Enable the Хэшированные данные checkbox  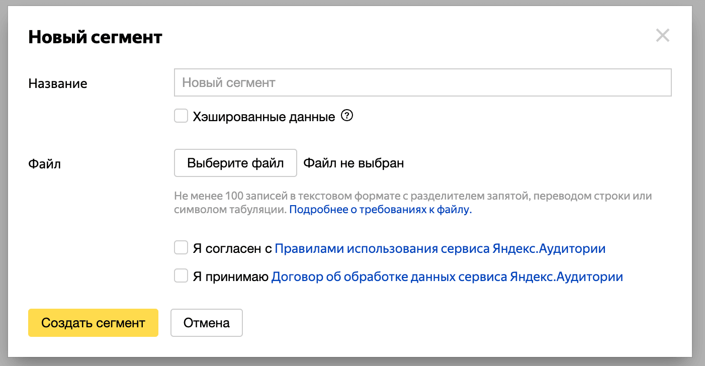[181, 117]
